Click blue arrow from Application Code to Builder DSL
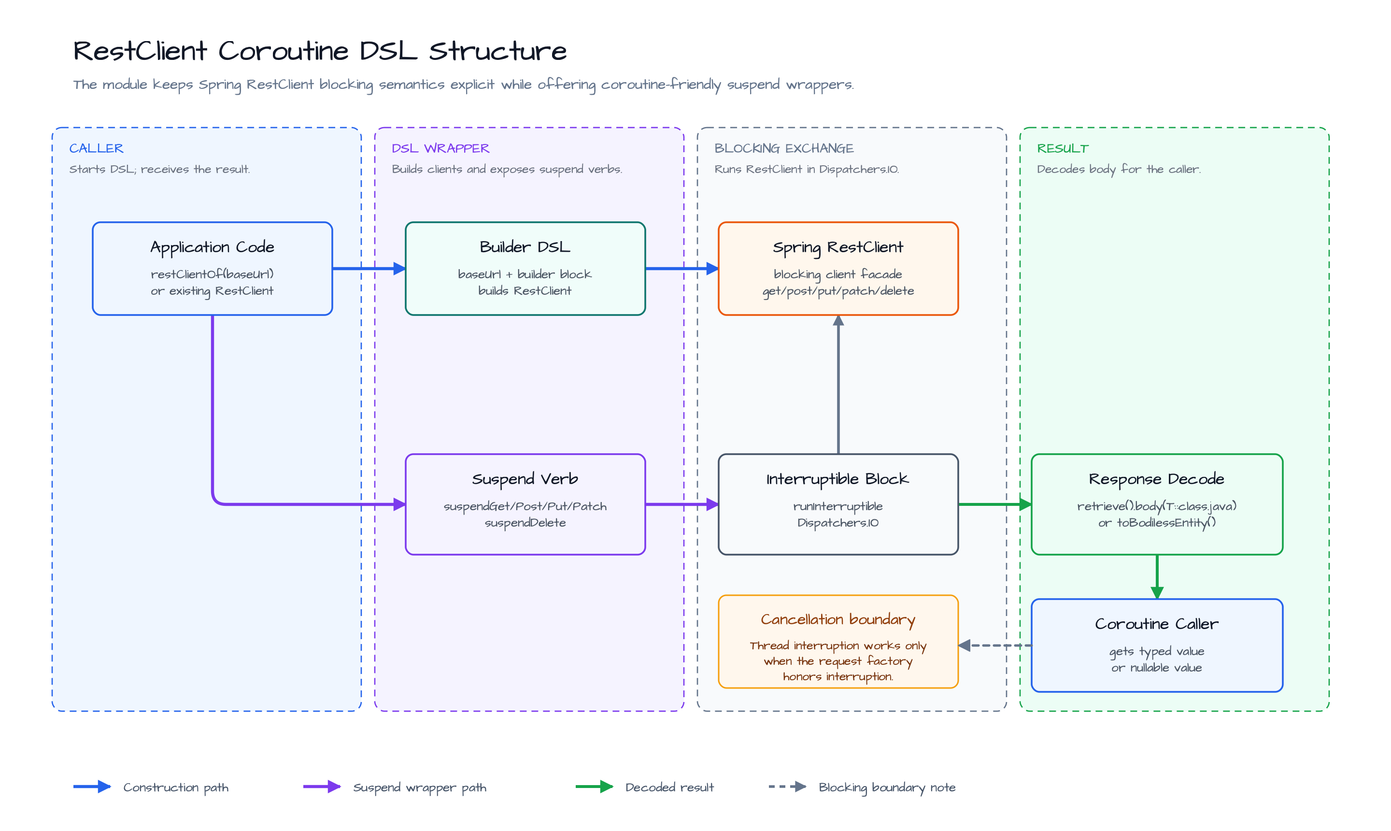The width and height of the screenshot is (1391, 831). (x=369, y=269)
